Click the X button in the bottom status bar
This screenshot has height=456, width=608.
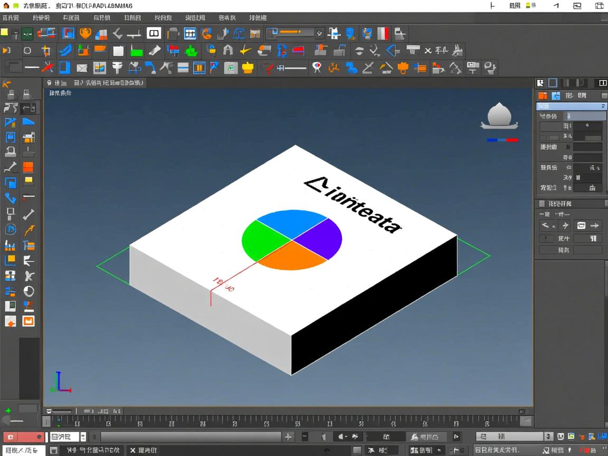133,450
